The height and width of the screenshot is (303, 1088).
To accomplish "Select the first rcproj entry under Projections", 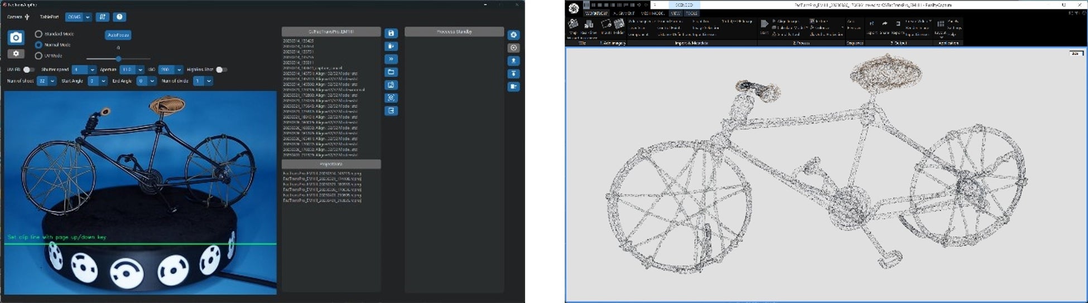I will [322, 173].
